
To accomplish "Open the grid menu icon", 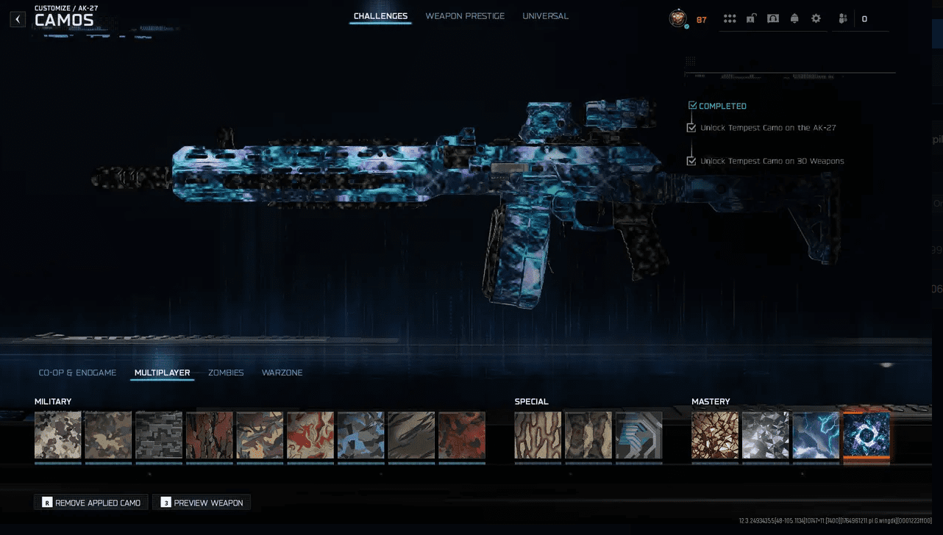I will point(729,19).
